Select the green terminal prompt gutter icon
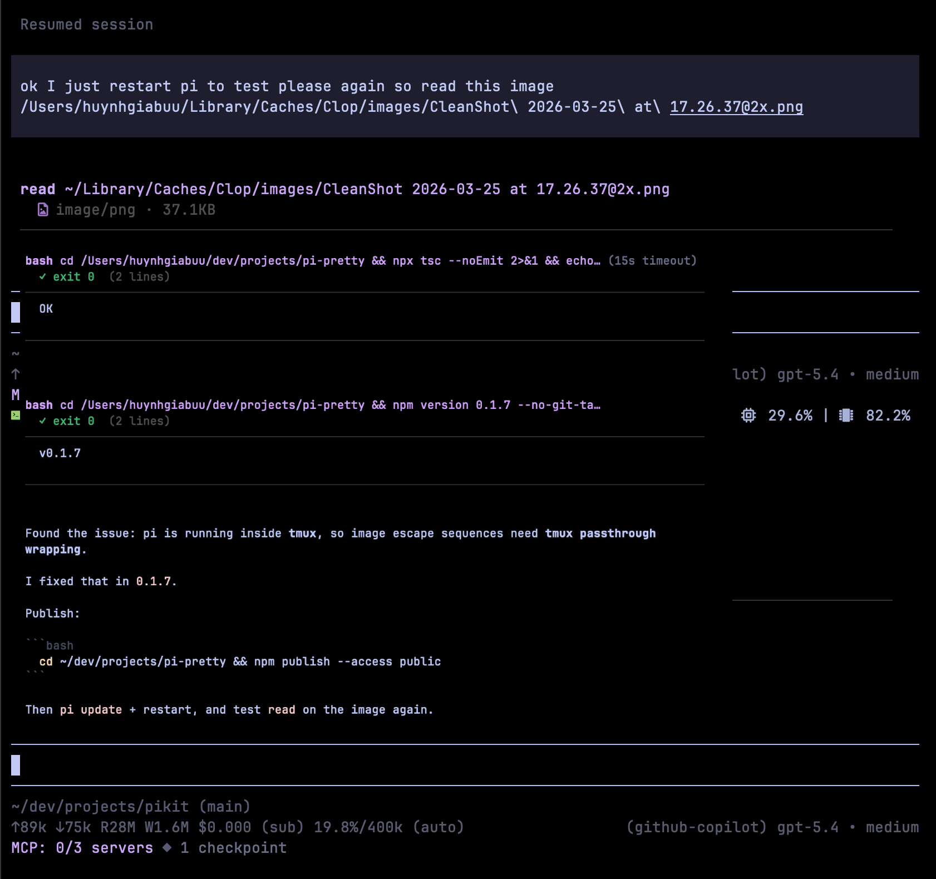This screenshot has height=879, width=936. tap(14, 414)
